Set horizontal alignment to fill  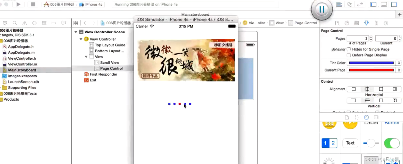coord(395,89)
